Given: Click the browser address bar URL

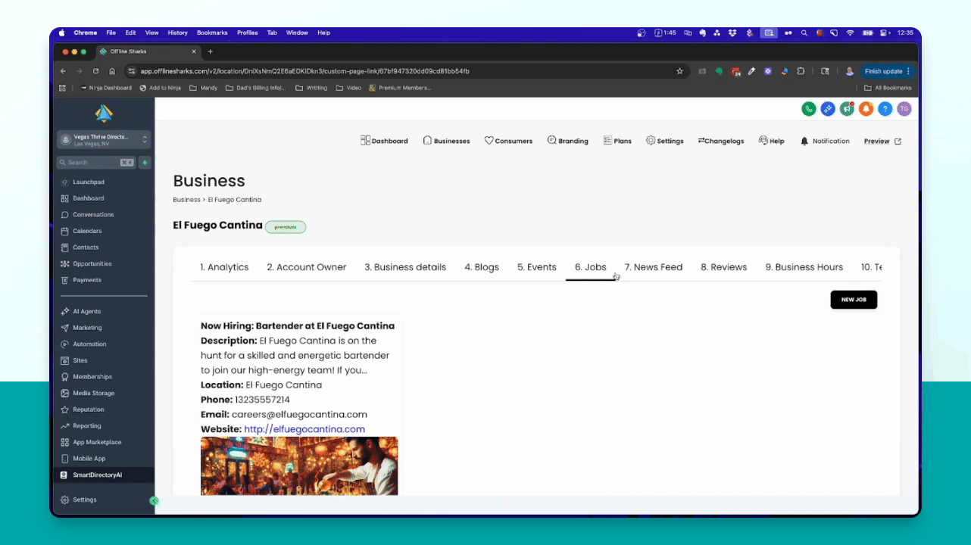Looking at the screenshot, I should tap(304, 71).
